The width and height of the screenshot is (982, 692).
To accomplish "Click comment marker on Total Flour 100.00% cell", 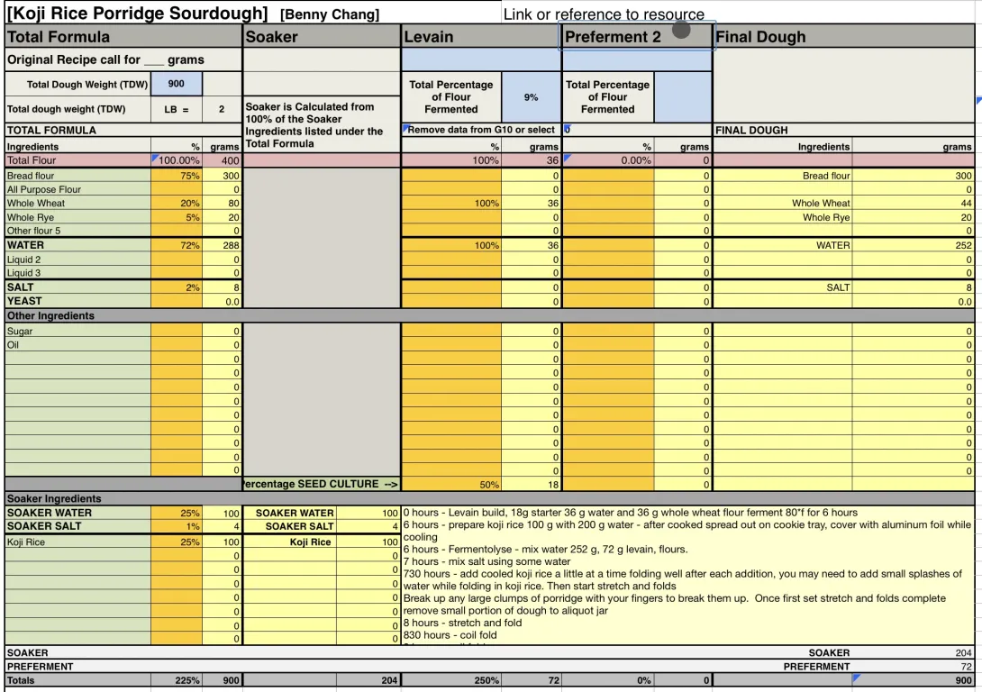I will click(156, 158).
